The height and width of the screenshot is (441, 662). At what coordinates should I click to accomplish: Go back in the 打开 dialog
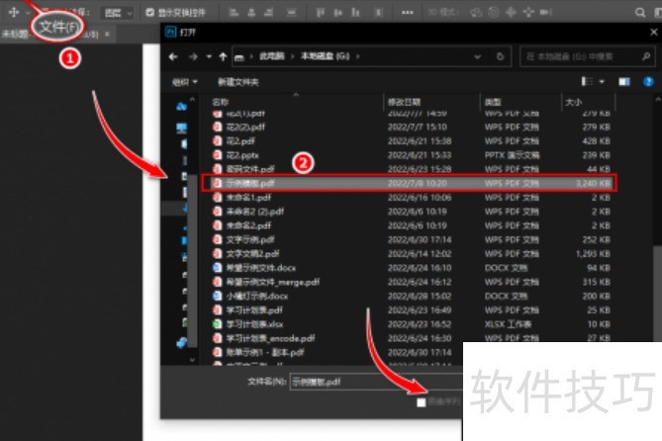(x=173, y=56)
